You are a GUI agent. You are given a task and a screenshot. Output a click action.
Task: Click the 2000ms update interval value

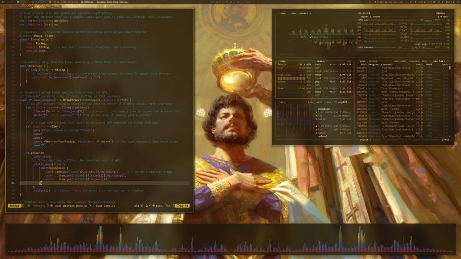click(440, 13)
